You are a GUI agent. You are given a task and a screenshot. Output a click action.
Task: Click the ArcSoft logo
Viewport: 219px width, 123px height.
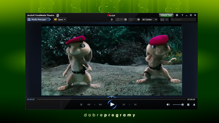(111, 15)
